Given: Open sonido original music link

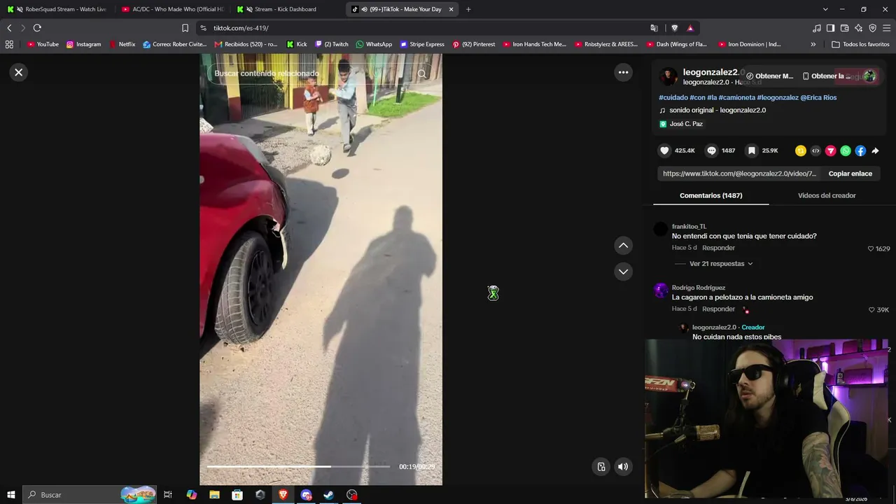Looking at the screenshot, I should (x=717, y=110).
